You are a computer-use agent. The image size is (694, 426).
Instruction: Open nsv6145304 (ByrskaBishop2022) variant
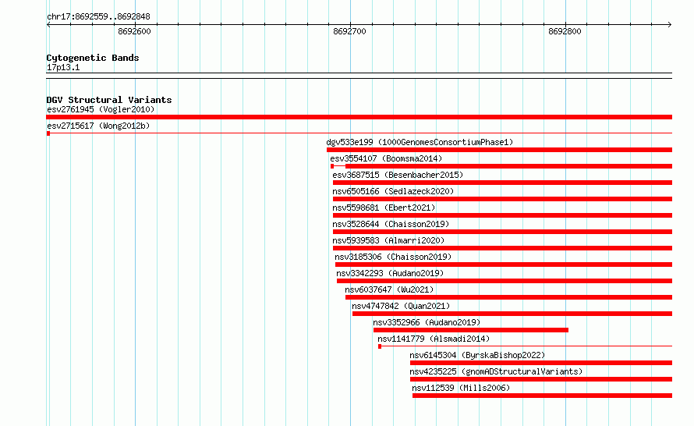click(477, 355)
